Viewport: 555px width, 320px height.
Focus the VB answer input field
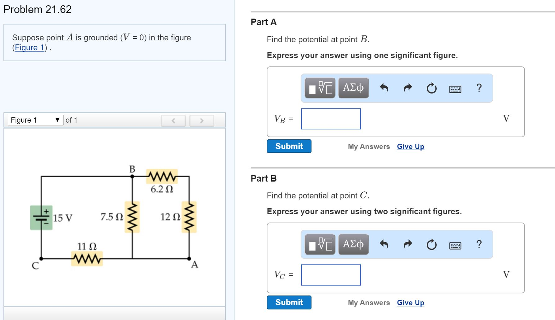(331, 119)
